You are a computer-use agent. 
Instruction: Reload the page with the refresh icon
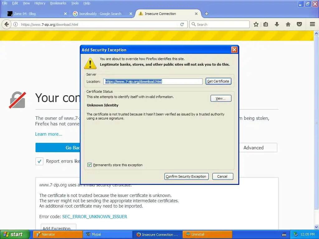point(182,24)
